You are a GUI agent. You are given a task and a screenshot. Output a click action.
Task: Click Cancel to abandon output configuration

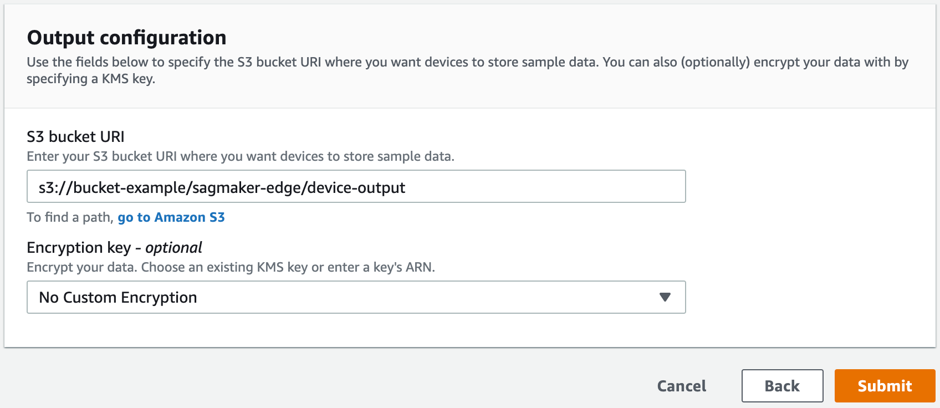[x=681, y=386]
